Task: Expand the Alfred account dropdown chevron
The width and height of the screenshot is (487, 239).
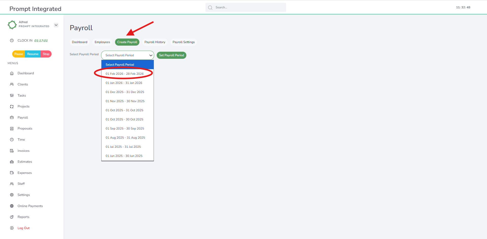Action: coord(56,25)
